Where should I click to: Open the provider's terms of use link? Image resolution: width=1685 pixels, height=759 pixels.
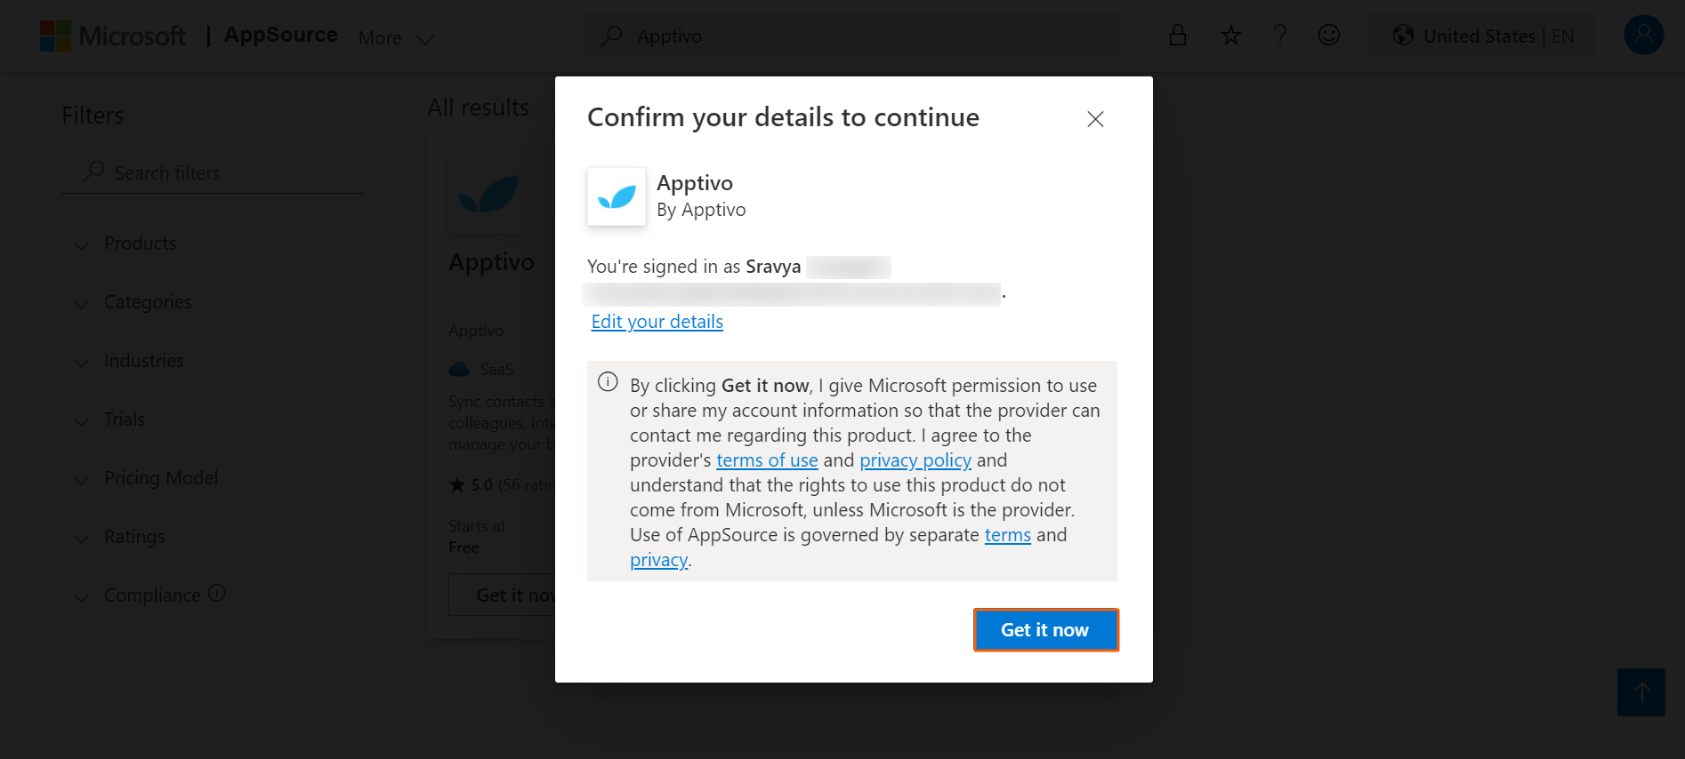(x=767, y=460)
